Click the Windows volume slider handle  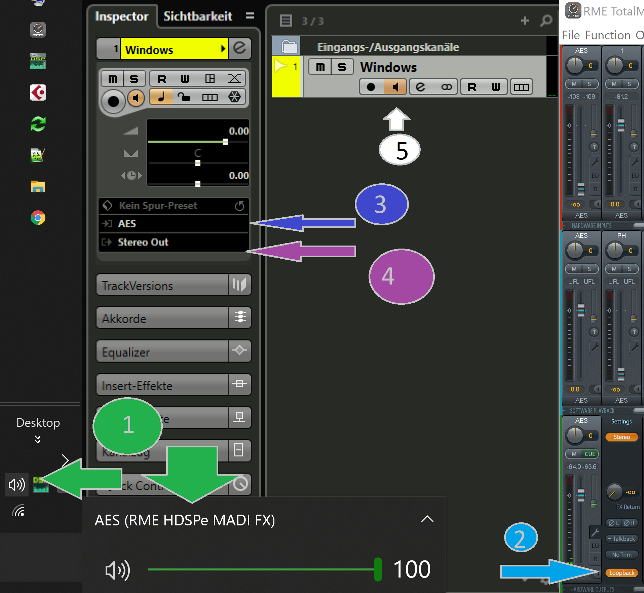[x=378, y=569]
